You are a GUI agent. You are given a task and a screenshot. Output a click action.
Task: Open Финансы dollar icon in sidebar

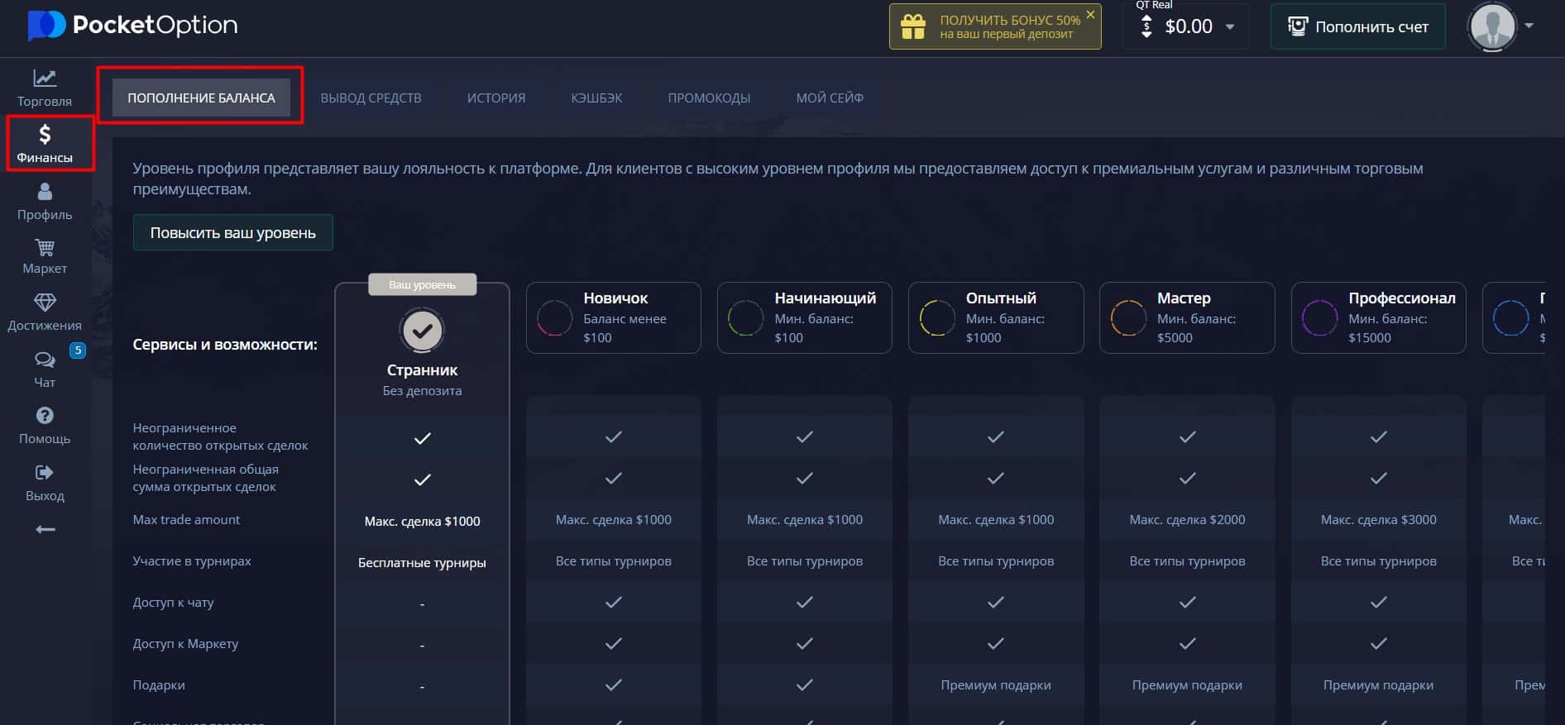point(45,134)
